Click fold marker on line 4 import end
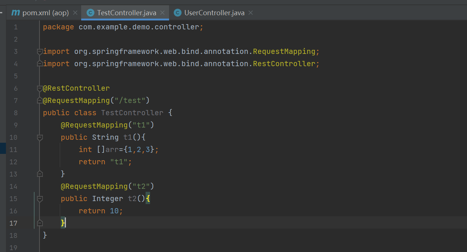Image resolution: width=467 pixels, height=252 pixels. click(x=40, y=64)
